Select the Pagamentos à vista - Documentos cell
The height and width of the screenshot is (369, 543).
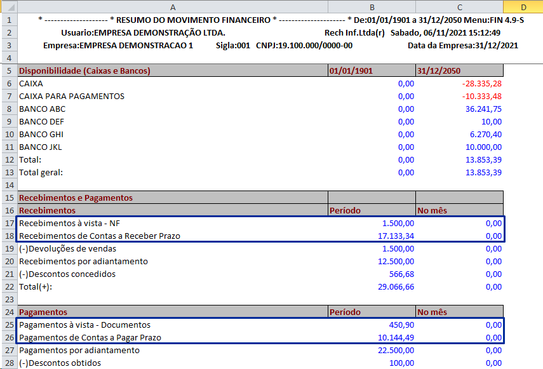pos(84,325)
